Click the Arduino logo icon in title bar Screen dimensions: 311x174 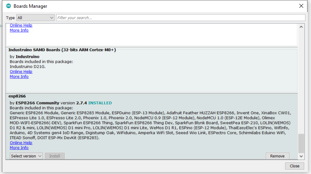point(8,6)
